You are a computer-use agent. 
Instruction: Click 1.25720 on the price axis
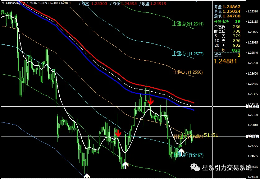coord(253,63)
